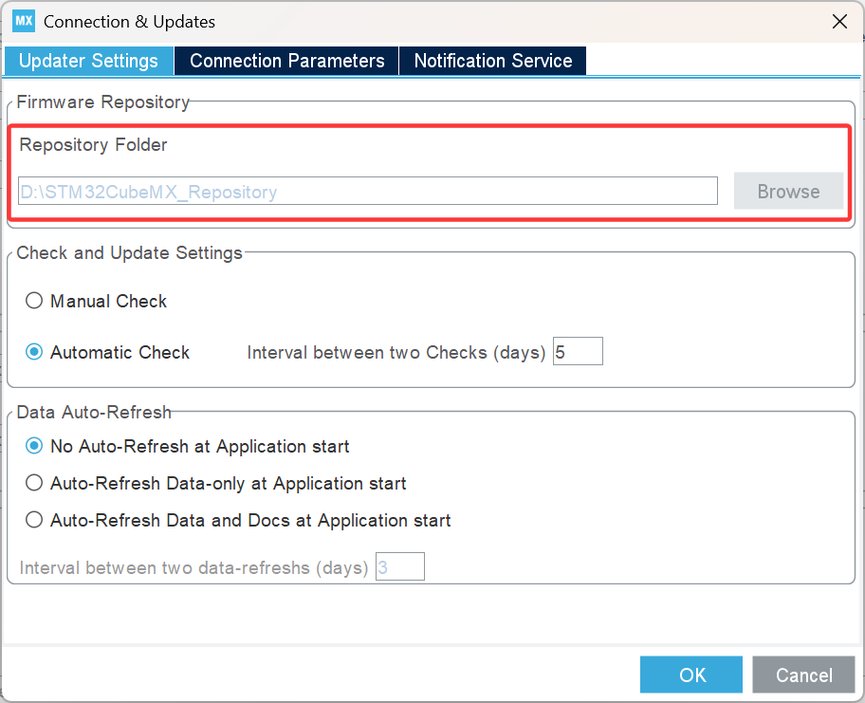Viewport: 865px width, 703px height.
Task: Click the Browse button for repository folder
Action: 788,191
